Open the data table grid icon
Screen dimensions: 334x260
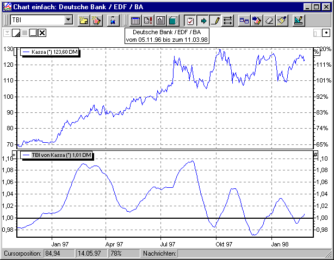point(135,21)
